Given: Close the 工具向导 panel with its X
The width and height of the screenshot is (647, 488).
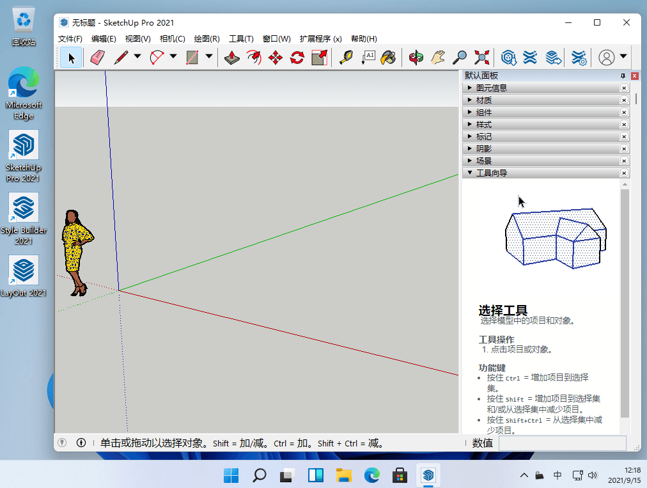Looking at the screenshot, I should tap(624, 173).
